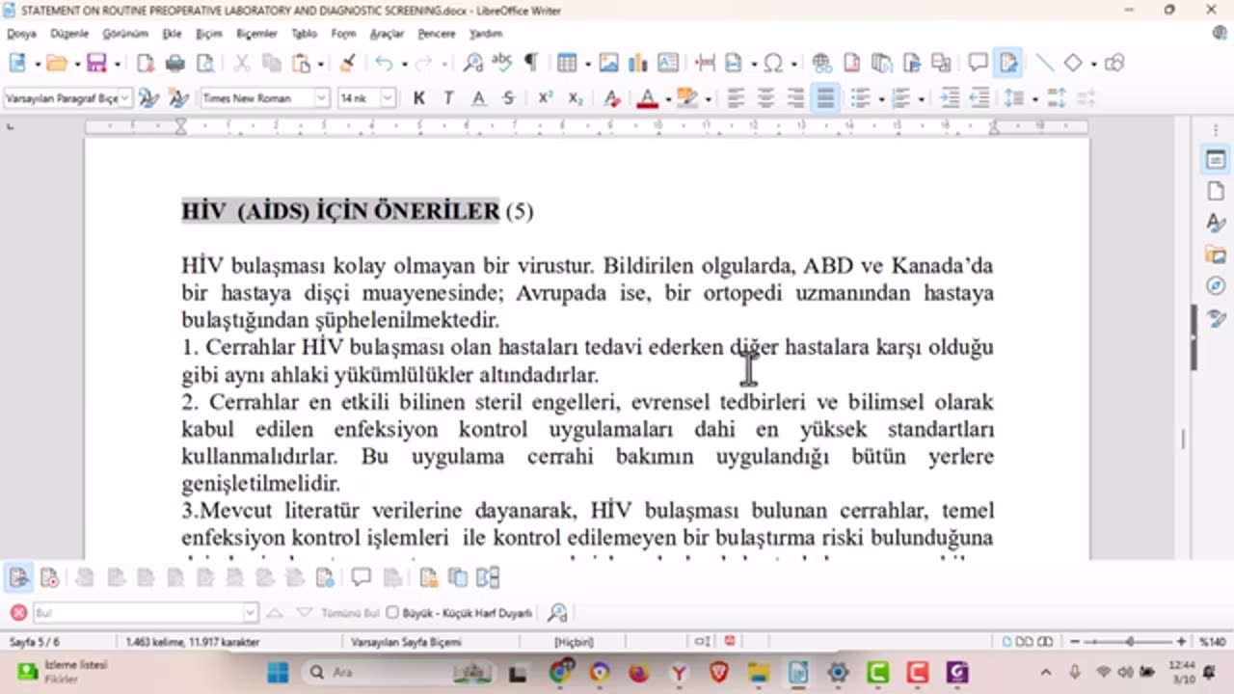
Task: Open the Düzenle menu
Action: 69,34
